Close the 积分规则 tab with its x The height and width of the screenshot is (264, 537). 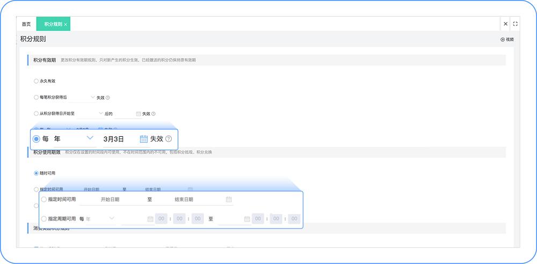(x=66, y=24)
